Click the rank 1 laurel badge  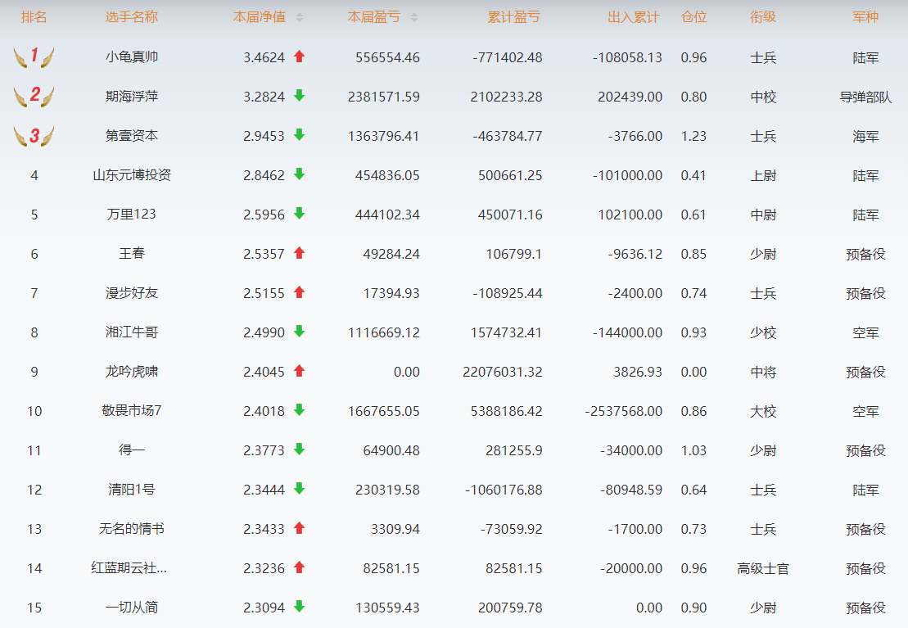point(34,56)
